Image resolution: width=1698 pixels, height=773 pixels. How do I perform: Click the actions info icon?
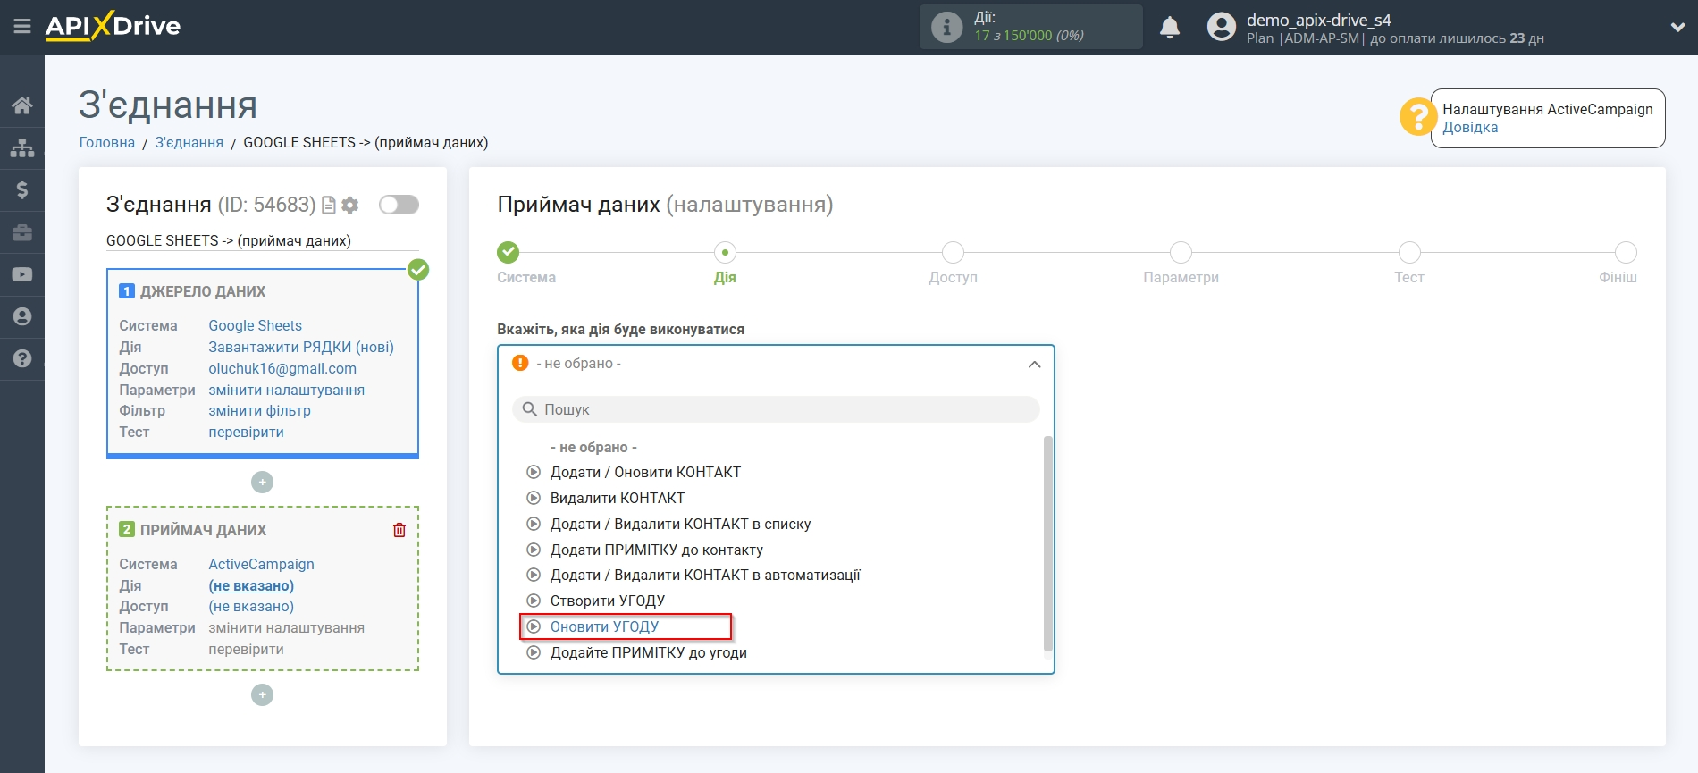946,27
